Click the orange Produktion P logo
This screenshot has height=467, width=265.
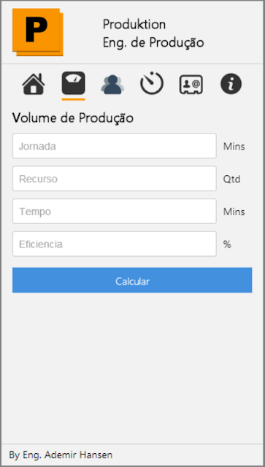coord(37,32)
